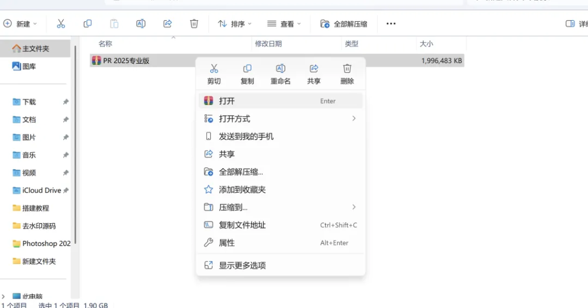
Task: Expand 打开方式 submenu
Action: [280, 119]
